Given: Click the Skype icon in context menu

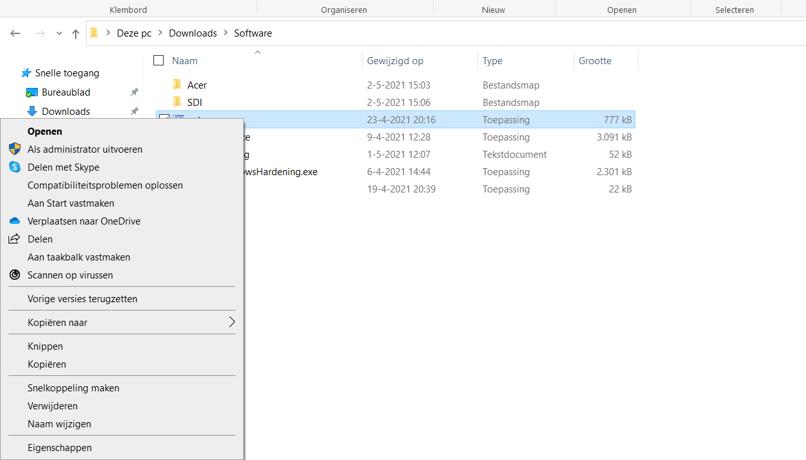Looking at the screenshot, I should coord(15,167).
